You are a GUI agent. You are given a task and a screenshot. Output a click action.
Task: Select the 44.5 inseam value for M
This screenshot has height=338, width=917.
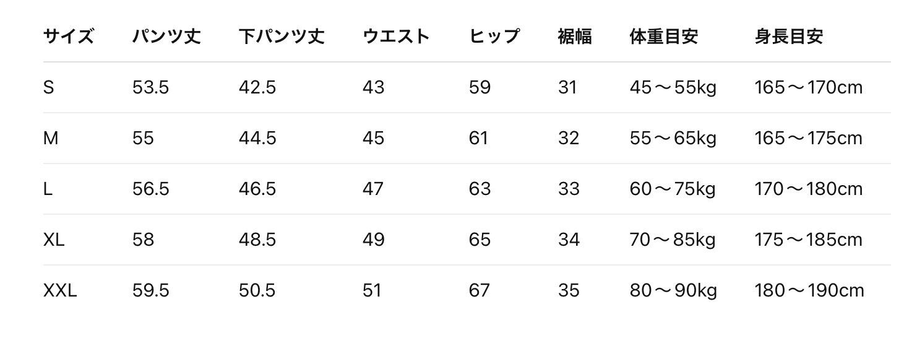coord(257,138)
